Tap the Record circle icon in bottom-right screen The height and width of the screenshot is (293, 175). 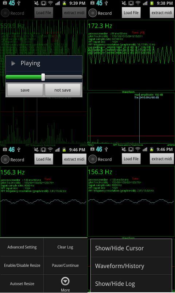93,159
